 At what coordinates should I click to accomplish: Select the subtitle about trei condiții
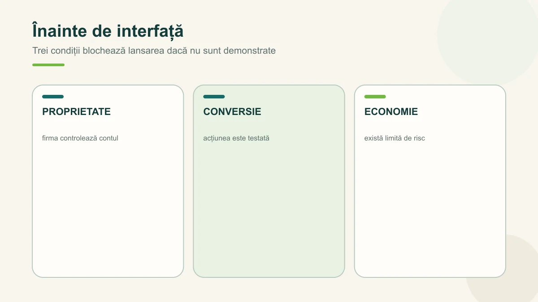(x=154, y=51)
